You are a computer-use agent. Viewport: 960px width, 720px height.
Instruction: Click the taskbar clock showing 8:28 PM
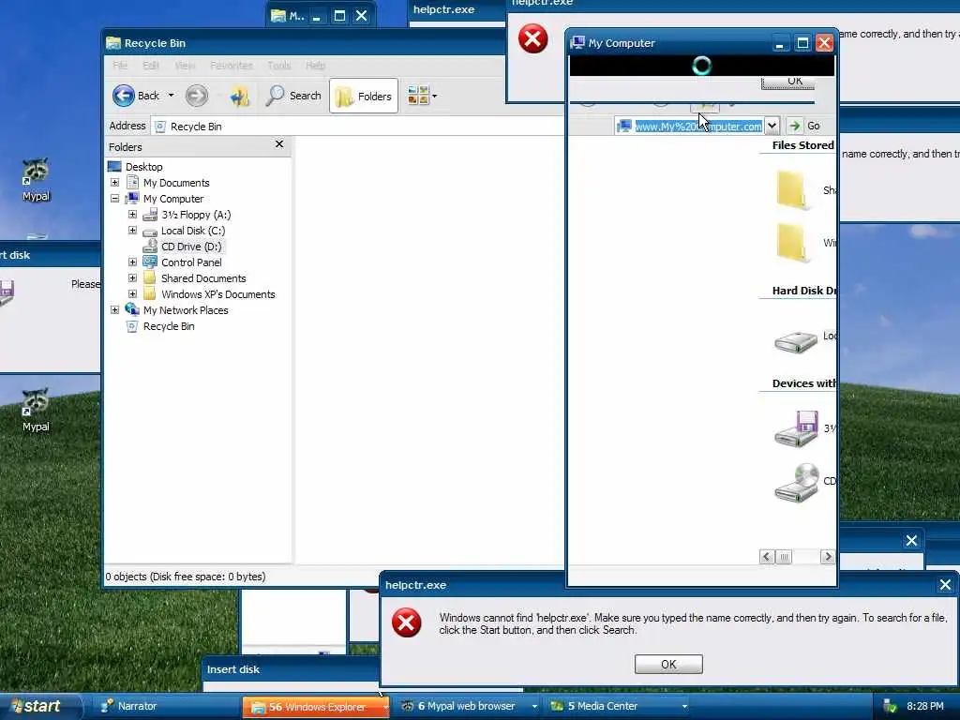point(925,706)
